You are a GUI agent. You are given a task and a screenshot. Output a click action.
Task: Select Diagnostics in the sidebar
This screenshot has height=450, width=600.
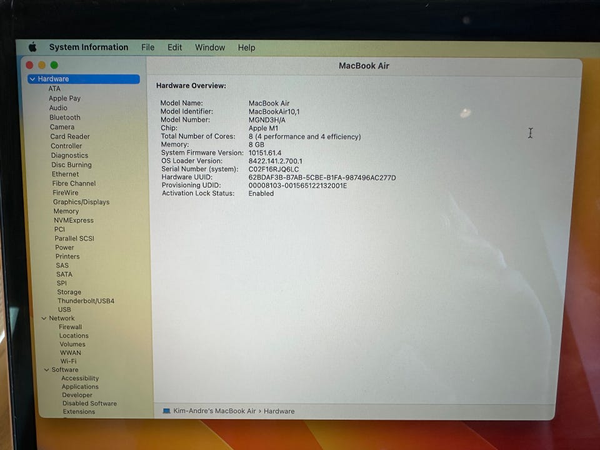pyautogui.click(x=69, y=156)
